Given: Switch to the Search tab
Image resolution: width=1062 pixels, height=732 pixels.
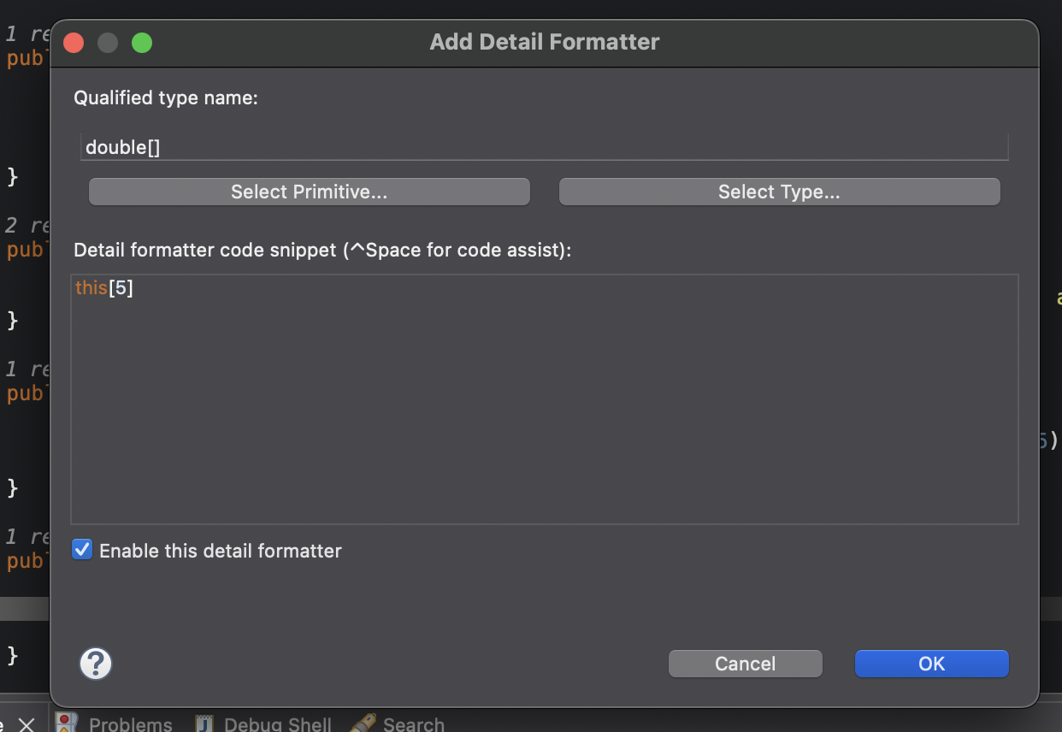Looking at the screenshot, I should coord(415,723).
